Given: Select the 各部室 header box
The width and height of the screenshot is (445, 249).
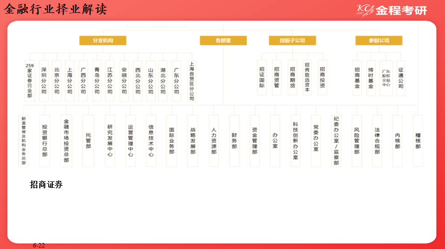Looking at the screenshot, I should (223, 41).
